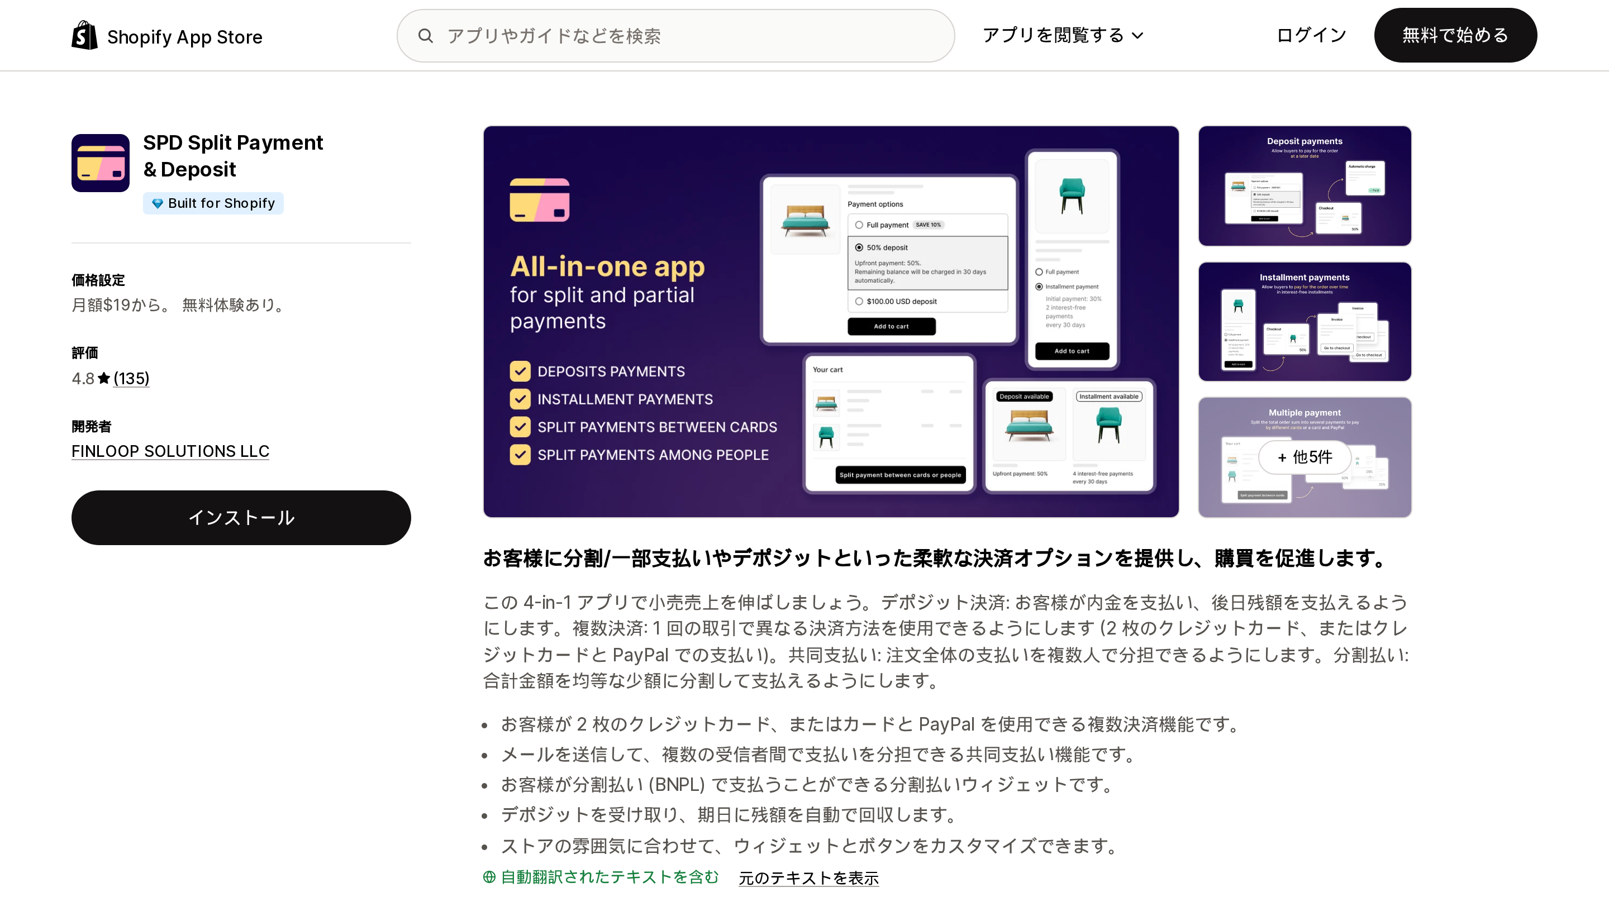Open the Installment payments thumbnail

click(x=1305, y=322)
